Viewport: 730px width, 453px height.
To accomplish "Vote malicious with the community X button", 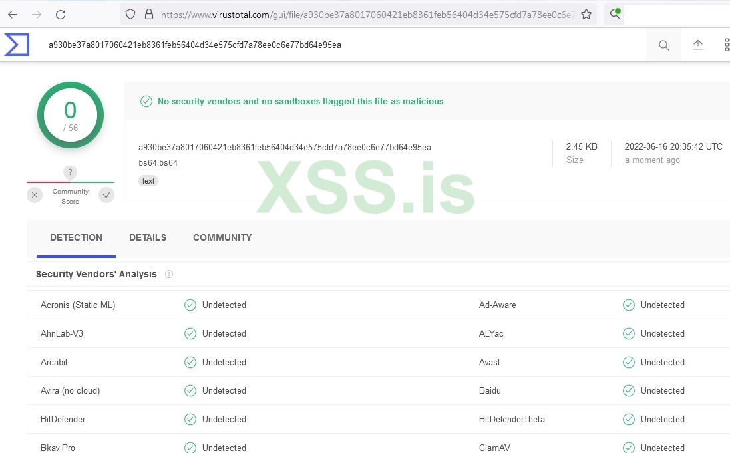I will (x=35, y=195).
